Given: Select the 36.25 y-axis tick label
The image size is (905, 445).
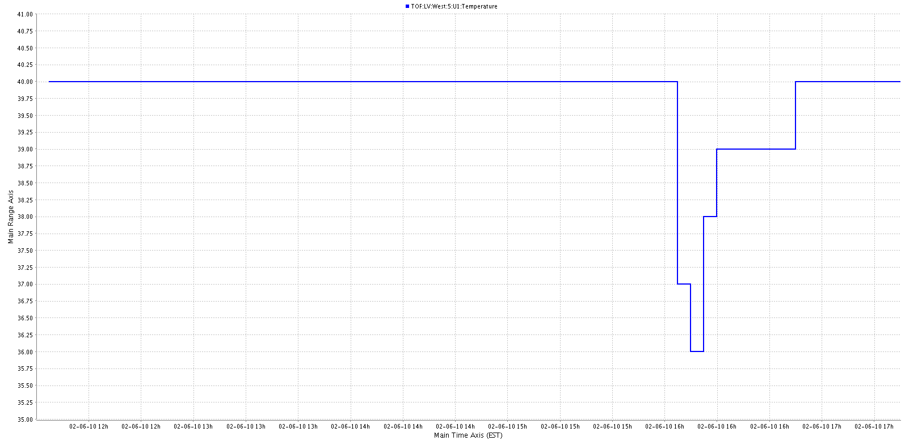Looking at the screenshot, I should click(x=25, y=335).
